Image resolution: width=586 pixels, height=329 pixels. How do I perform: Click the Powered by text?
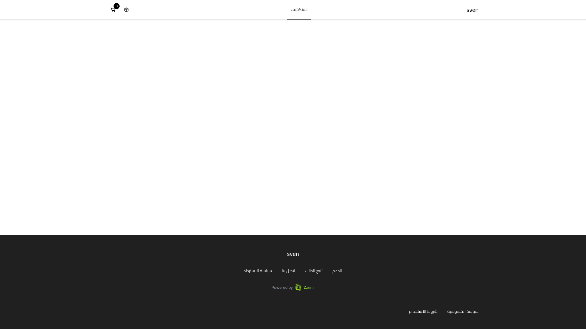tap(282, 288)
